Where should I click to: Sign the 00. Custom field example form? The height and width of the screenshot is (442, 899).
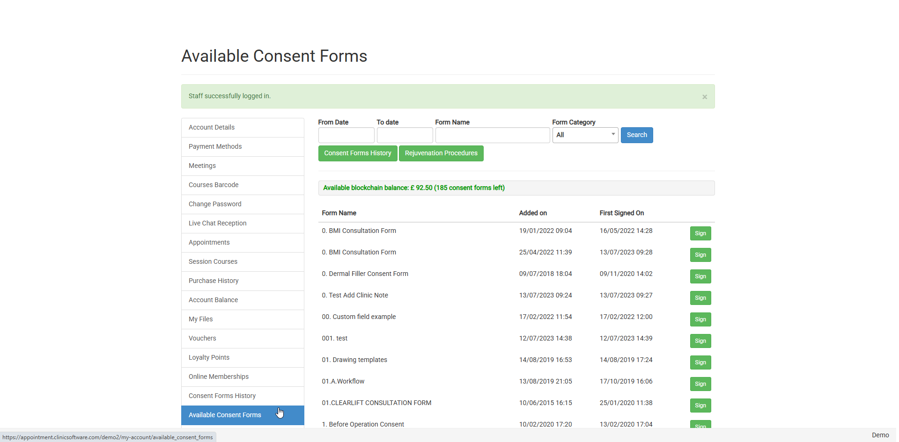click(700, 319)
